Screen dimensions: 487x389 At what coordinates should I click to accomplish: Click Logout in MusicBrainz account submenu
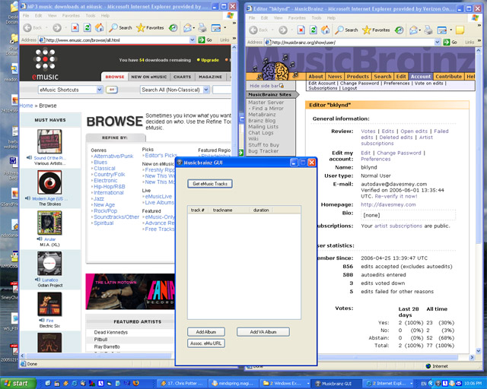coord(349,88)
